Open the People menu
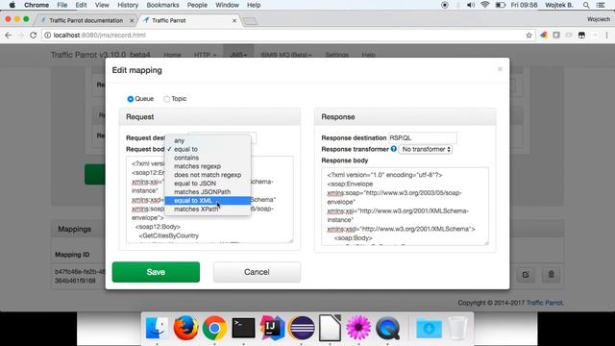This screenshot has width=615, height=346. point(197,5)
